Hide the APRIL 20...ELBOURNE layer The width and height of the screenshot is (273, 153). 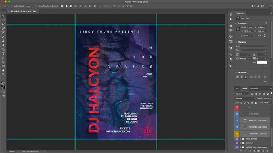point(237,120)
